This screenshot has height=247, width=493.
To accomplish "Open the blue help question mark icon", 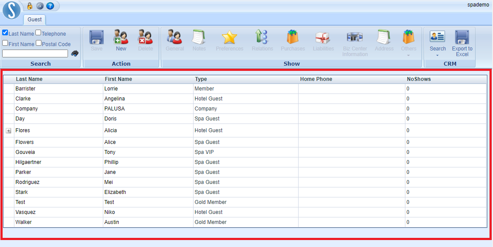I will [x=50, y=6].
